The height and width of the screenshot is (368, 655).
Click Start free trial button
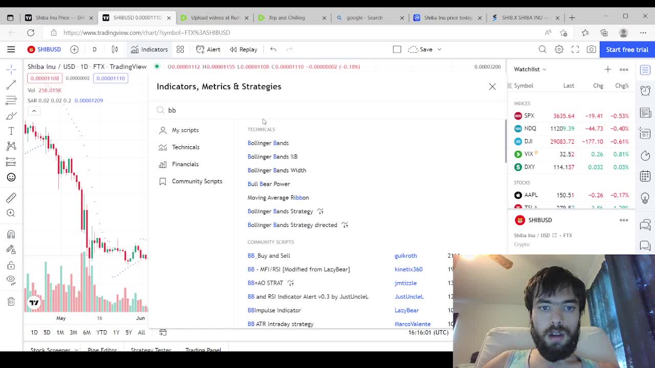point(627,50)
